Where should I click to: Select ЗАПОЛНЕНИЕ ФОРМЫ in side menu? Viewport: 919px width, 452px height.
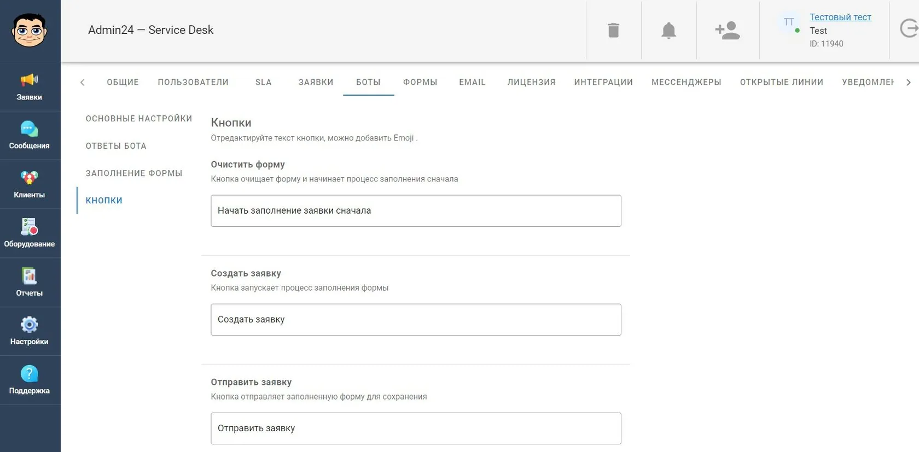pos(134,173)
